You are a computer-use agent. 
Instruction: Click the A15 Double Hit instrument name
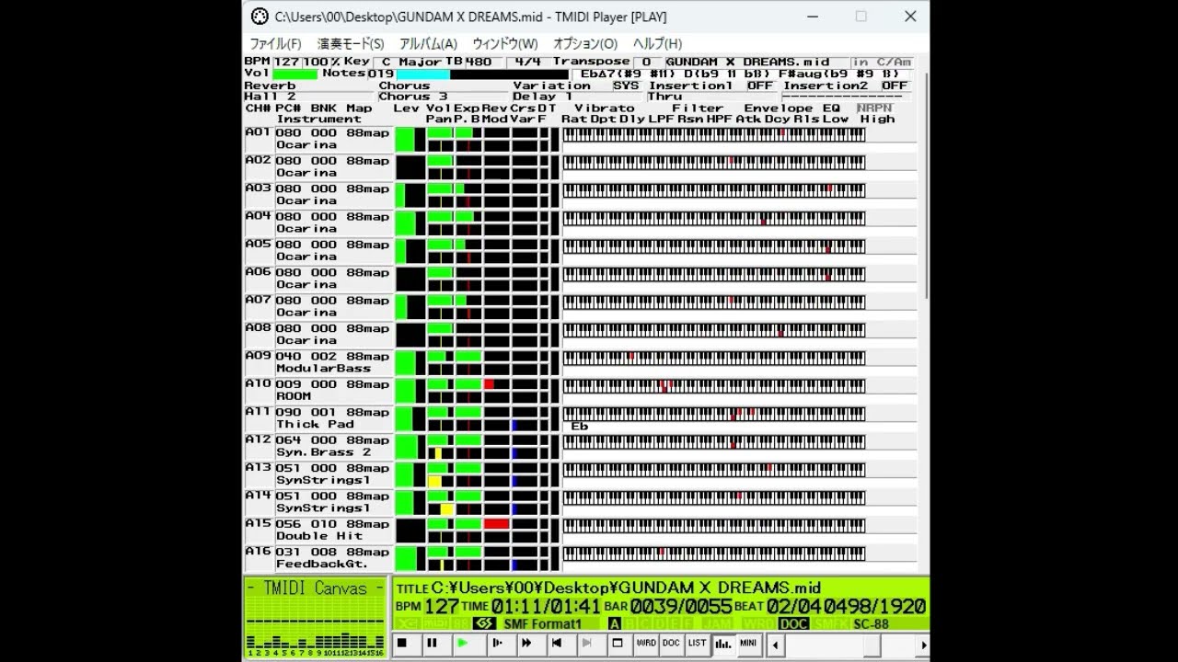(x=319, y=536)
